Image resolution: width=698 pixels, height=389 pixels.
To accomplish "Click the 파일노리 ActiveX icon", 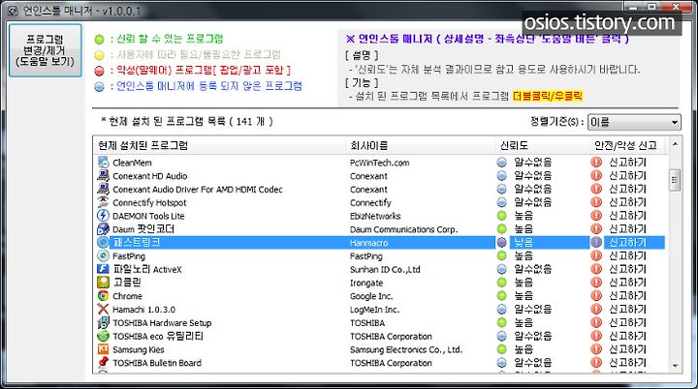I will click(x=104, y=269).
